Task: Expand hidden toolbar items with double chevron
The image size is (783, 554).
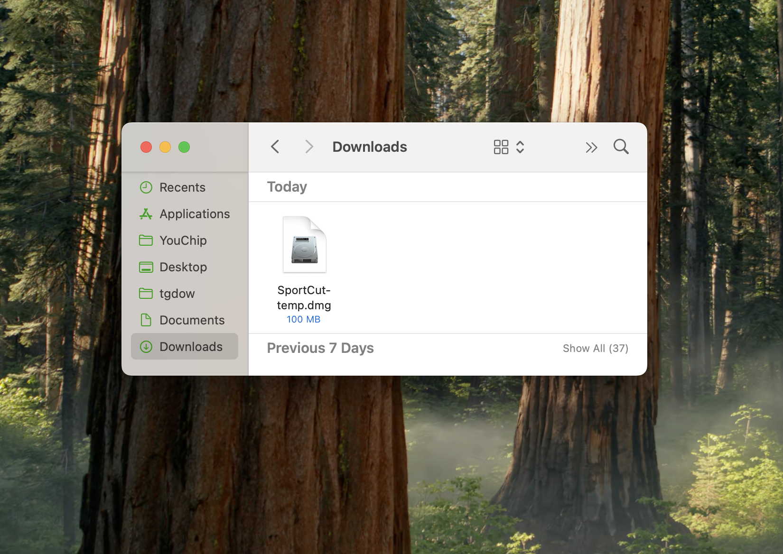Action: (x=591, y=148)
